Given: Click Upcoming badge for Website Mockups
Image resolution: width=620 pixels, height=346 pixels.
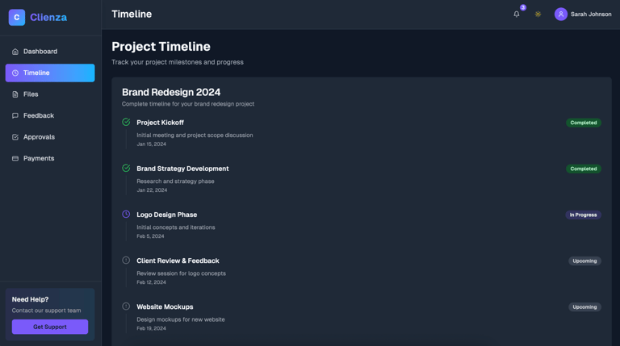Looking at the screenshot, I should coord(584,307).
